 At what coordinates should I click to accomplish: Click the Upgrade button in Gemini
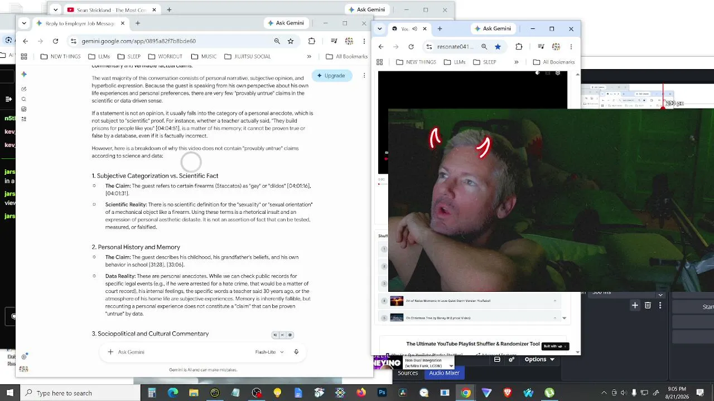point(331,75)
